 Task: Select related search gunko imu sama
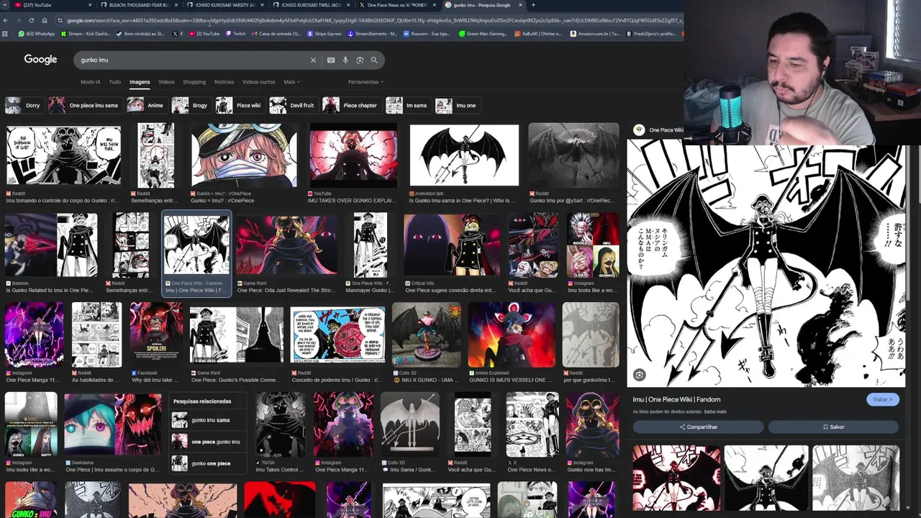click(x=209, y=420)
